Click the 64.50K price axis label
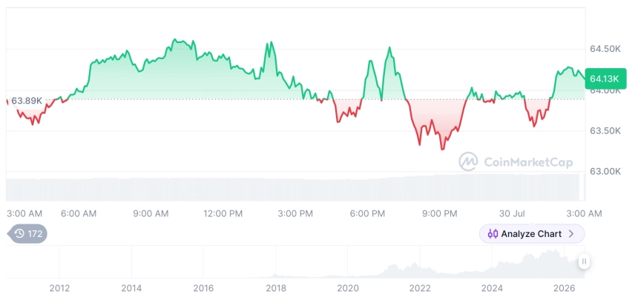 coord(605,49)
